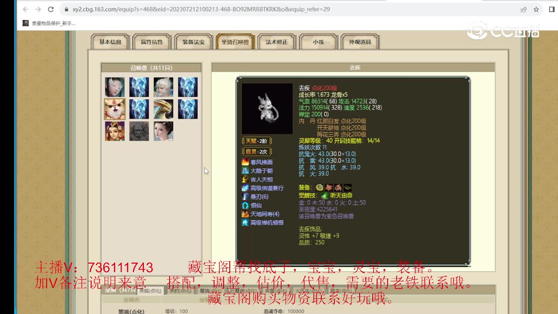Open the 属性抗性 tab
This screenshot has width=558, height=314.
[x=152, y=42]
